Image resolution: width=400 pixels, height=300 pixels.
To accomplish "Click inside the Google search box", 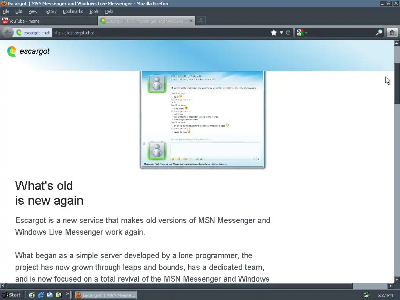I will (x=341, y=33).
